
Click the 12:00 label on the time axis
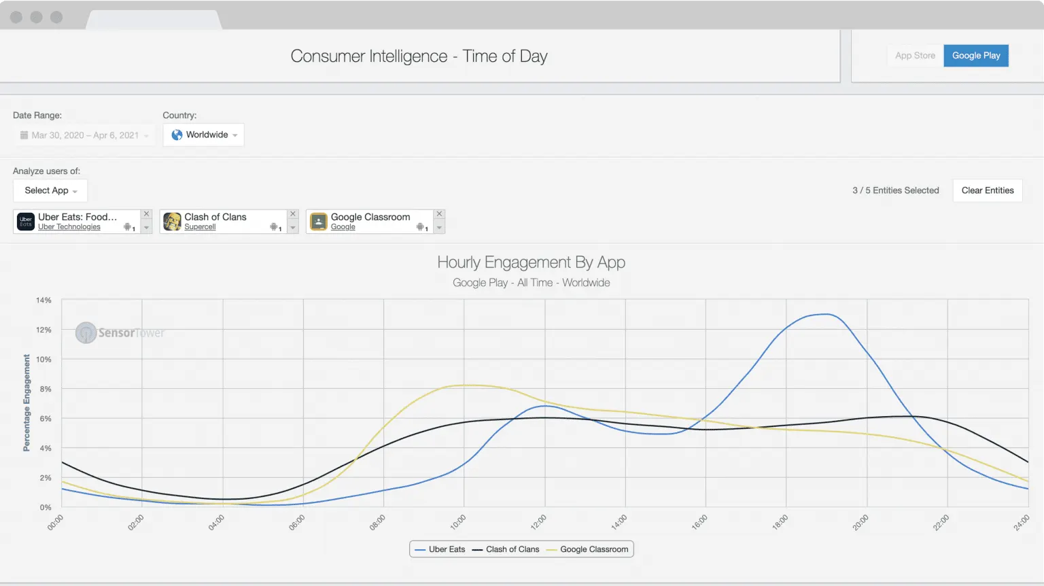click(x=538, y=523)
